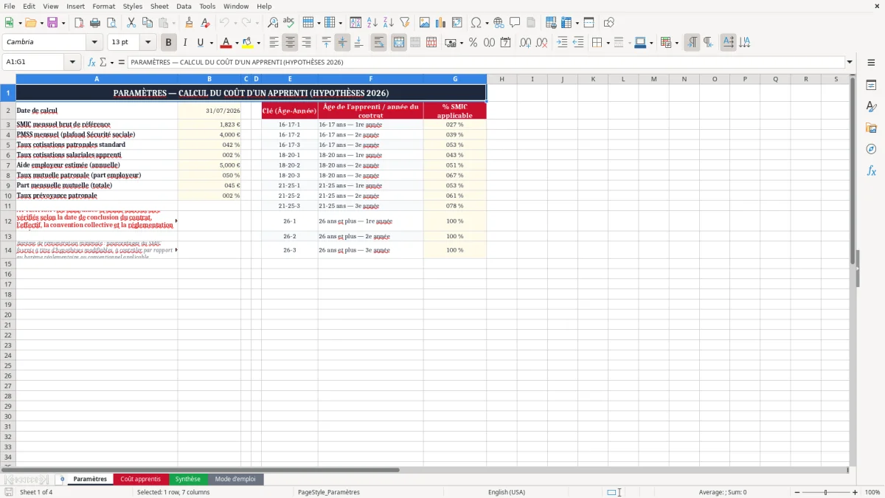This screenshot has height=498, width=885.
Task: Apply the yellow background color swatch
Action: coord(248,43)
